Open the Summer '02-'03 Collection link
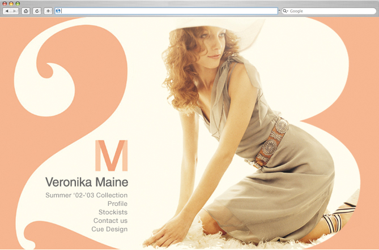379x250 pixels. coord(86,195)
